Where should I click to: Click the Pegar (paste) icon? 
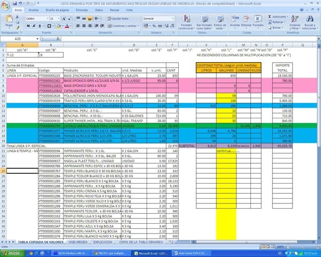[9, 21]
